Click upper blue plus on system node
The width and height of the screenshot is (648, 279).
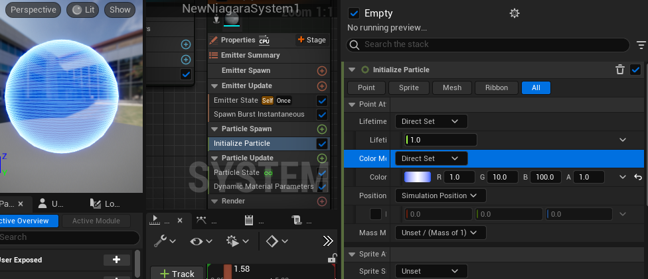tap(186, 44)
